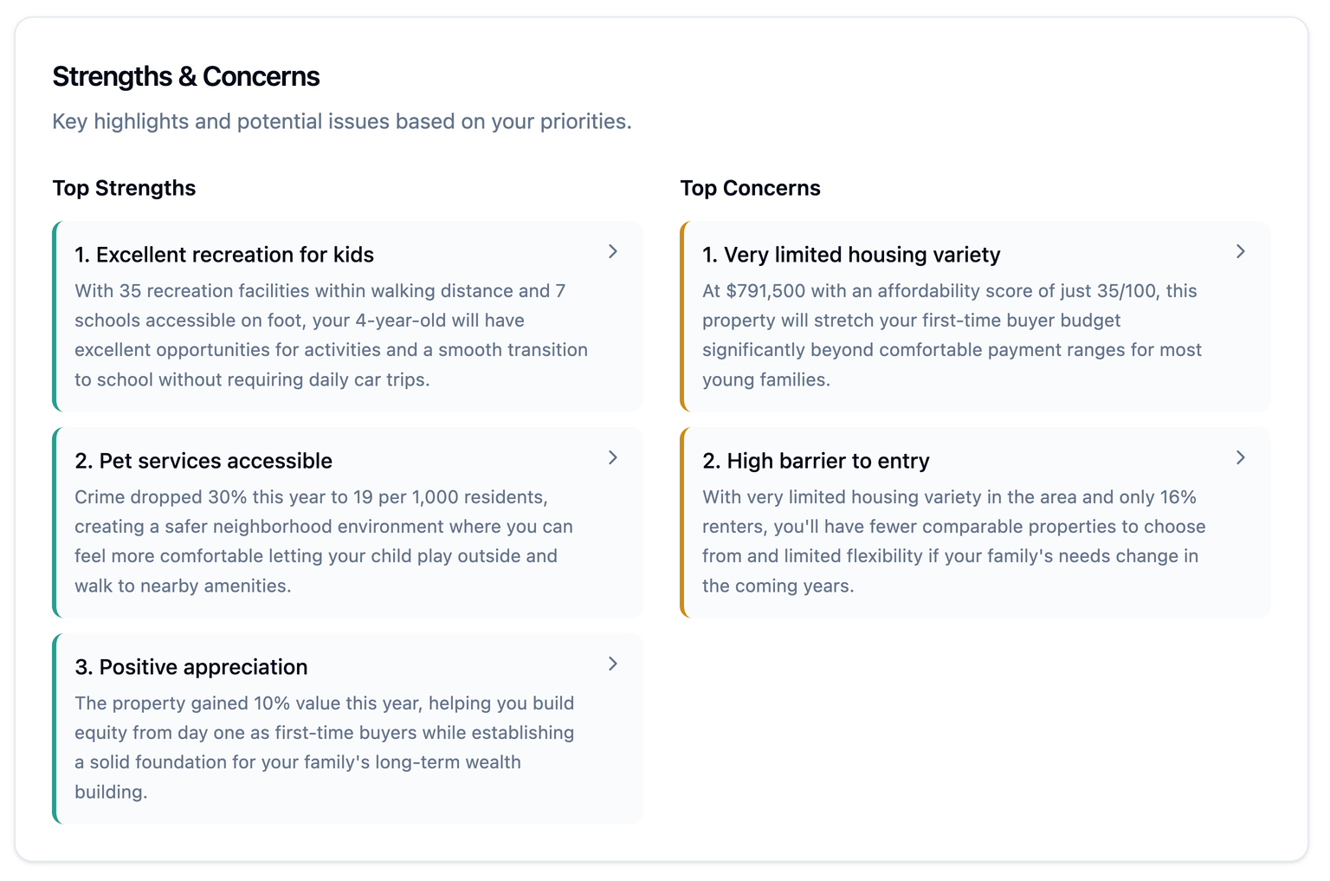1330x881 pixels.
Task: Click the orange accent bar on barrier card
Action: point(682,522)
